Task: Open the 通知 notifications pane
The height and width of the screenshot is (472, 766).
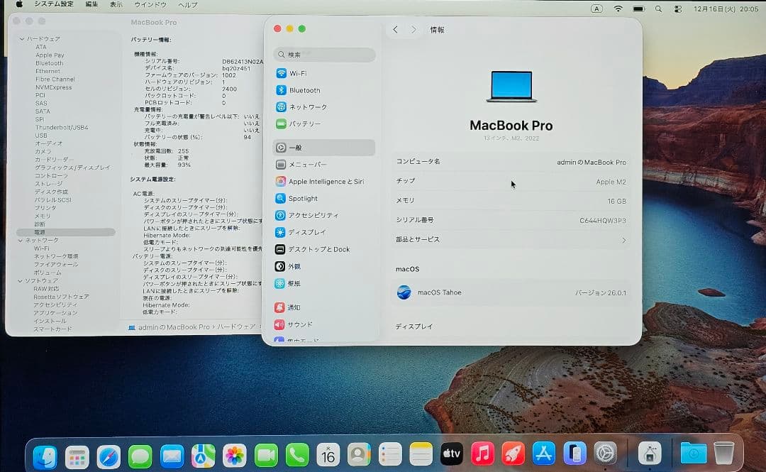Action: 296,307
